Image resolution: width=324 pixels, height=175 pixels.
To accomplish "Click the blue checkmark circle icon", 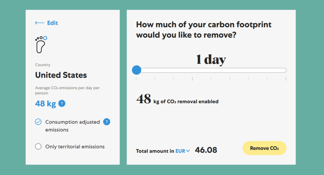I will (38, 122).
